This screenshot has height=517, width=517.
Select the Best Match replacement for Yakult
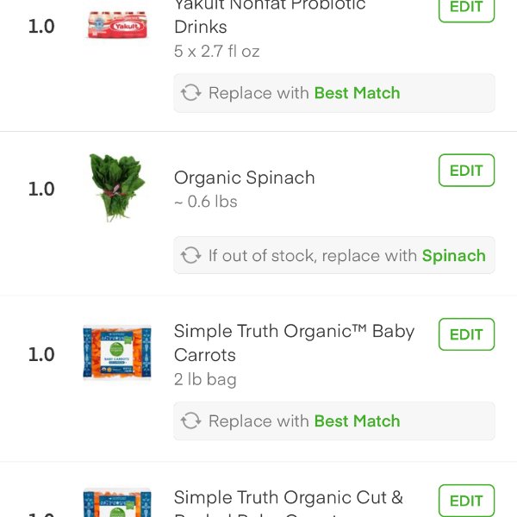tap(357, 93)
